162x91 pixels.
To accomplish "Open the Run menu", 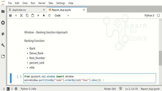I will click(x=33, y=3).
